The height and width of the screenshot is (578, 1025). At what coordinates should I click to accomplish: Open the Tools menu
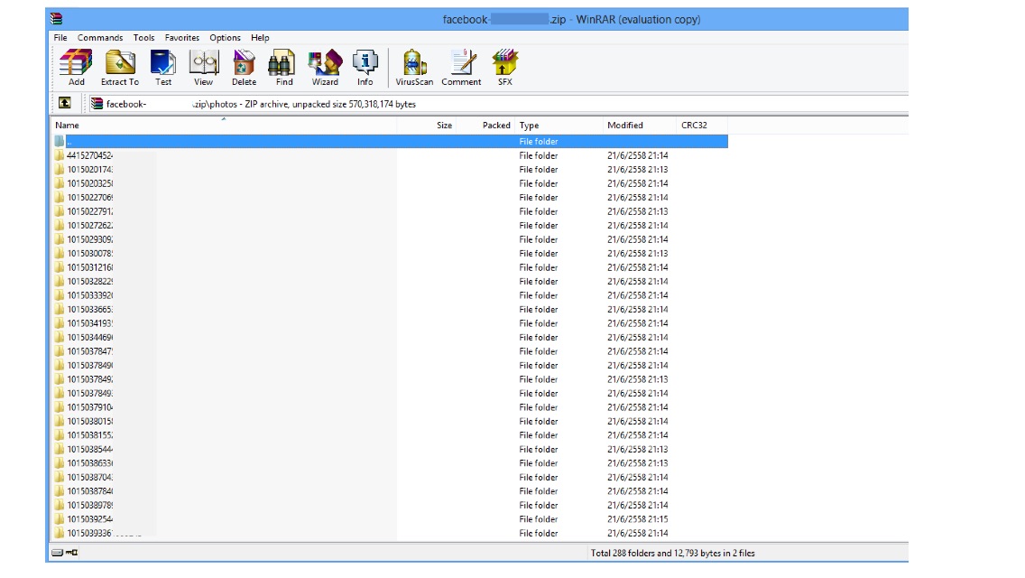coord(143,37)
